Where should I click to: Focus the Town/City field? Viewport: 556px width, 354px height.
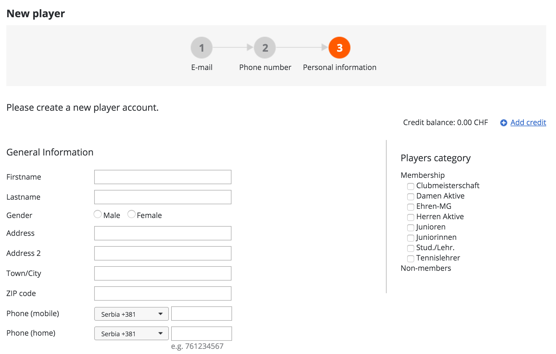click(163, 273)
